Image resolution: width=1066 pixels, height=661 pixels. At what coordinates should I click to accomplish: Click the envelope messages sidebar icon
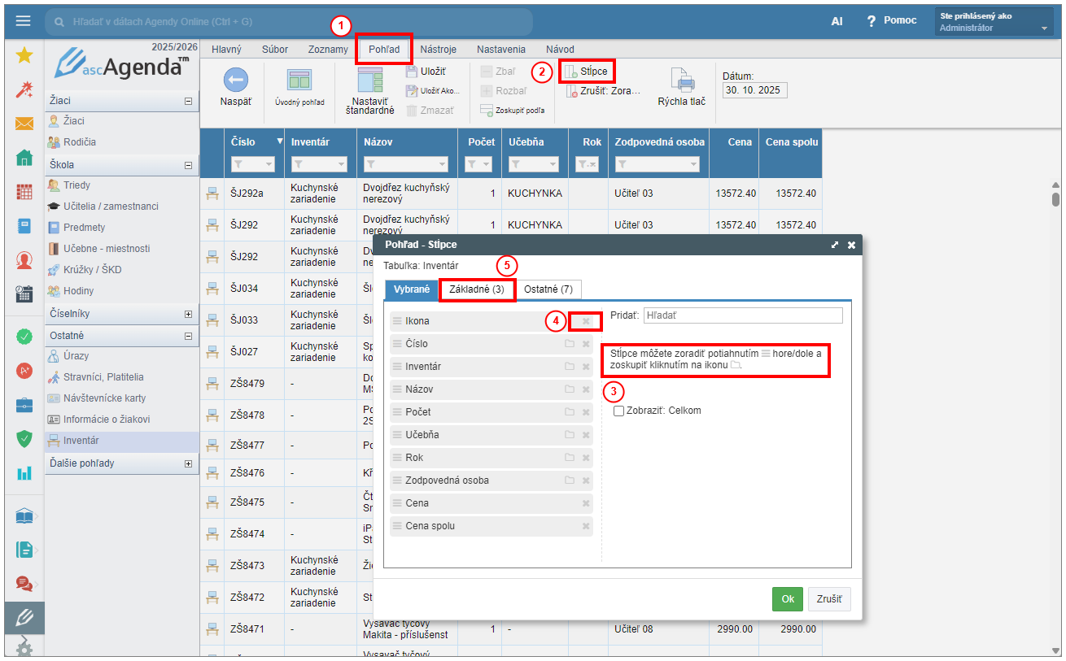(x=24, y=124)
